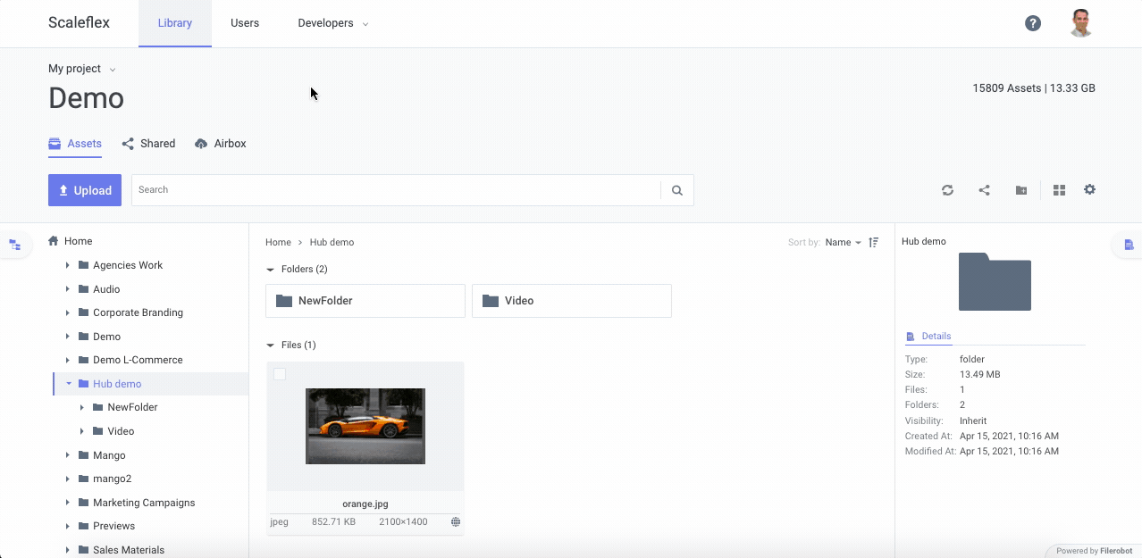The width and height of the screenshot is (1142, 558).
Task: Open orange.jpg car thumbnail
Action: point(365,426)
